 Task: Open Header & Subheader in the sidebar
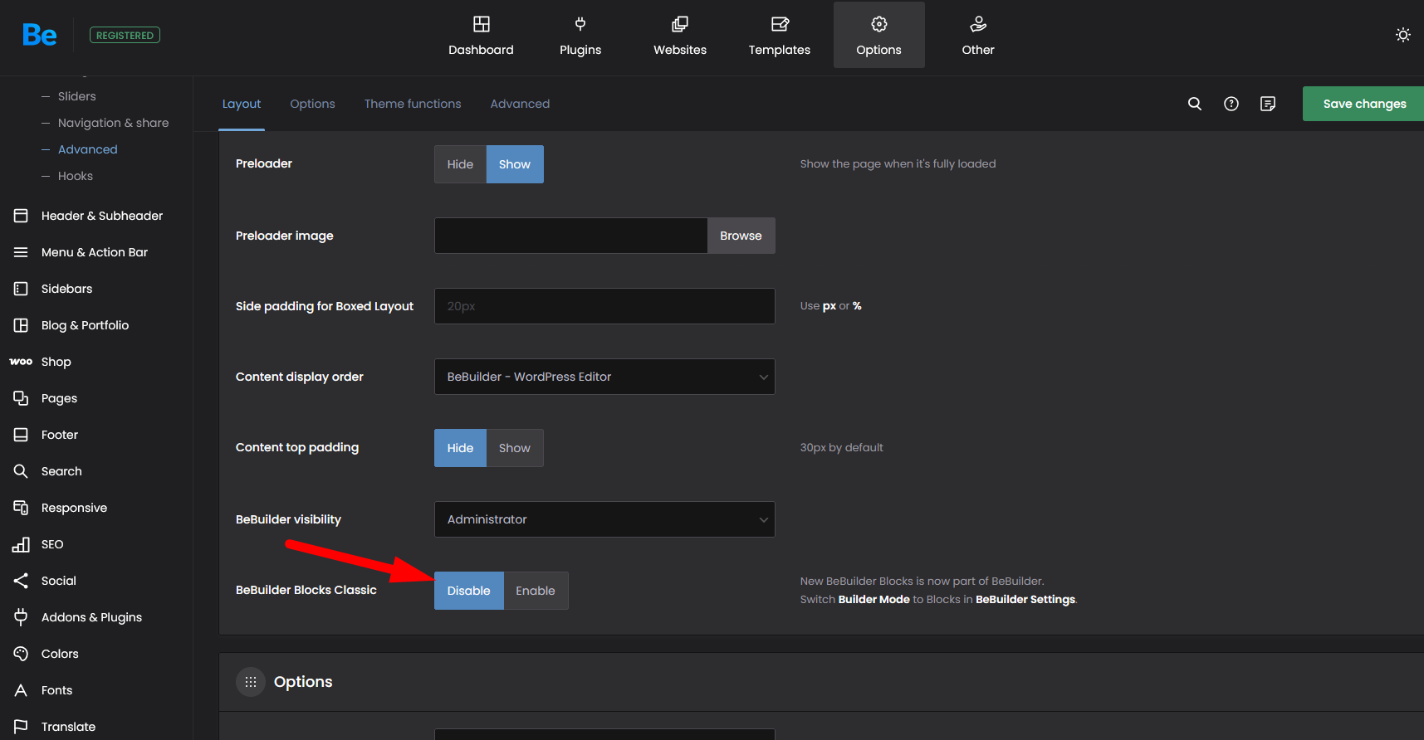[101, 216]
